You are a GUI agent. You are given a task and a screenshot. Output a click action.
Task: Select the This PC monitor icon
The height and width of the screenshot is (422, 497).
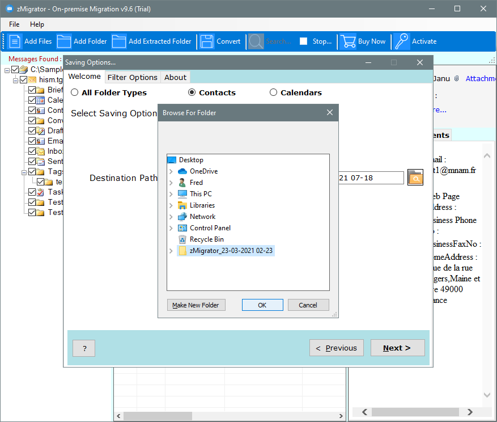182,194
